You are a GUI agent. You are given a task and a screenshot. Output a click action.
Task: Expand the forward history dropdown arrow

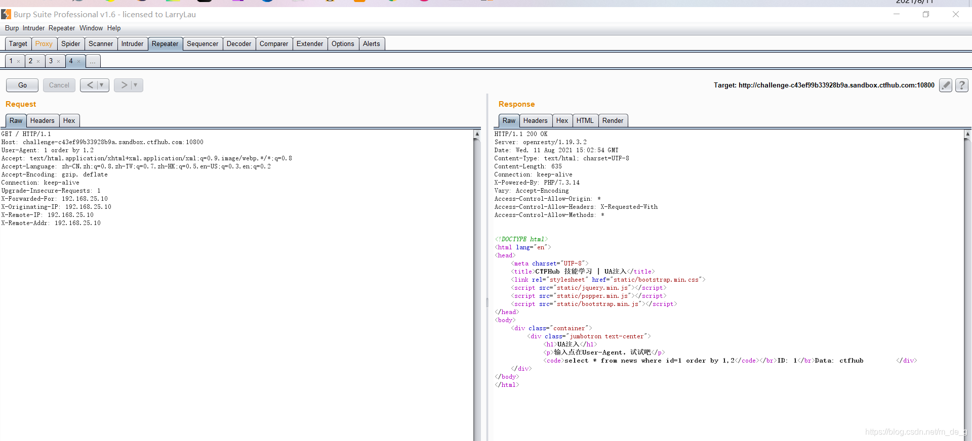click(136, 85)
